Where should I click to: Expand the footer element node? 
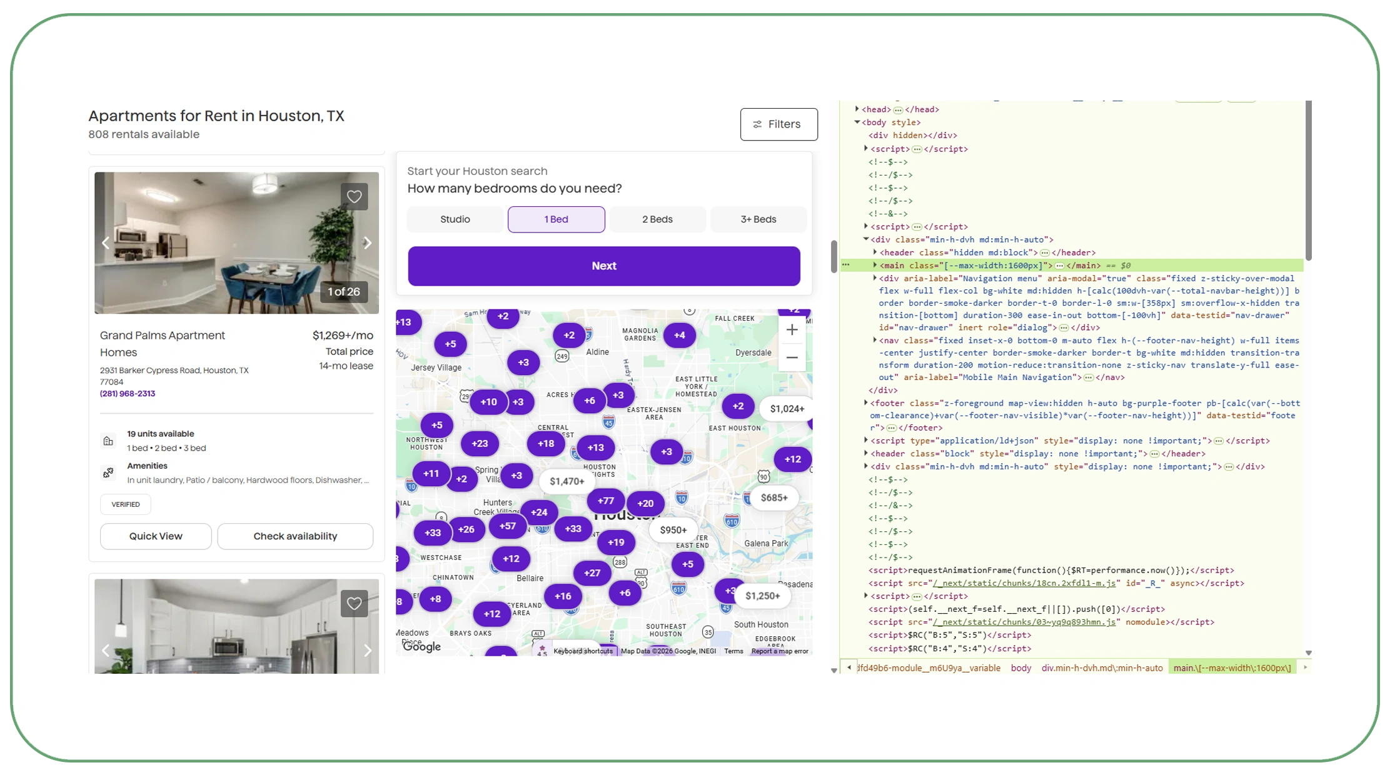click(x=866, y=403)
